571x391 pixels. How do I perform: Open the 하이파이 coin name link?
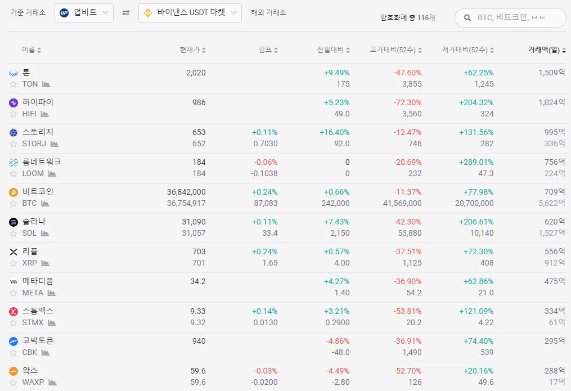[x=38, y=102]
